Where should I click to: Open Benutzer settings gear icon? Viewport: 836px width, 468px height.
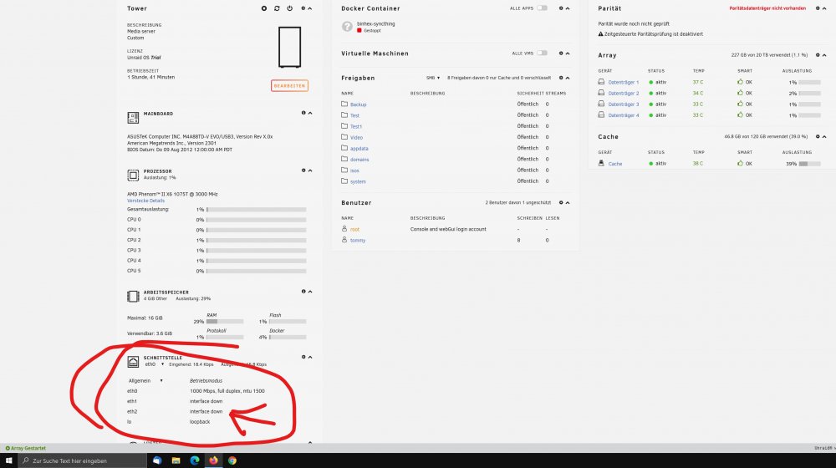(561, 202)
